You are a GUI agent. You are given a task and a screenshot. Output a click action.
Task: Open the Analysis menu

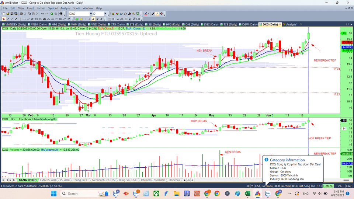click(x=65, y=8)
